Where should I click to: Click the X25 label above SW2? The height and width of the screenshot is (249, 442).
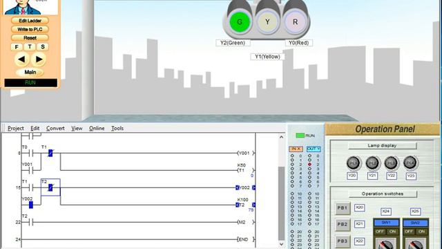pyautogui.click(x=415, y=212)
